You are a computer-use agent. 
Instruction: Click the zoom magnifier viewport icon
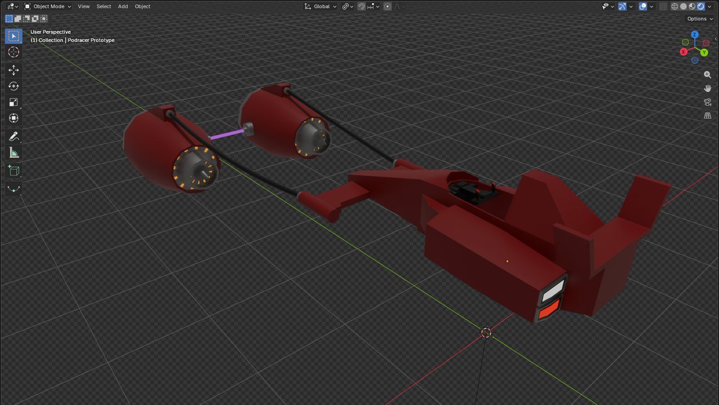pyautogui.click(x=708, y=75)
